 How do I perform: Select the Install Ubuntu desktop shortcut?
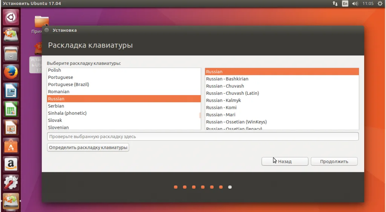37,58
